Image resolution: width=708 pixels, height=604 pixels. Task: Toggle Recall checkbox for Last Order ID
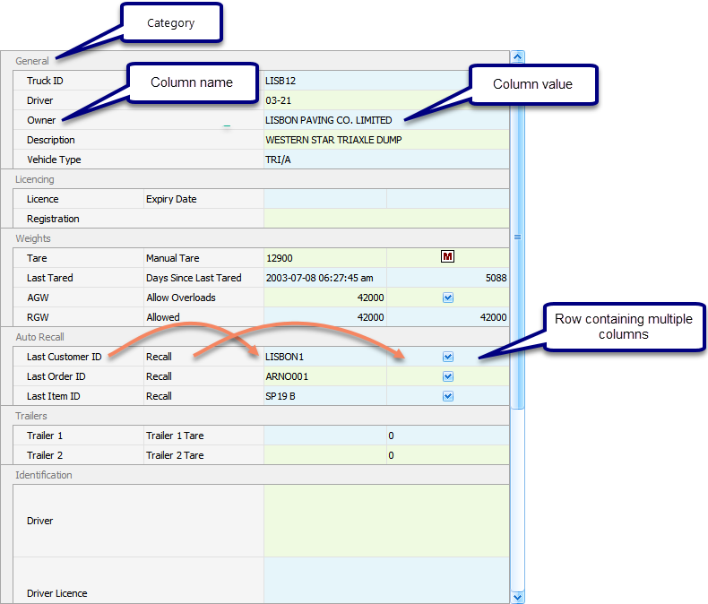(x=448, y=376)
